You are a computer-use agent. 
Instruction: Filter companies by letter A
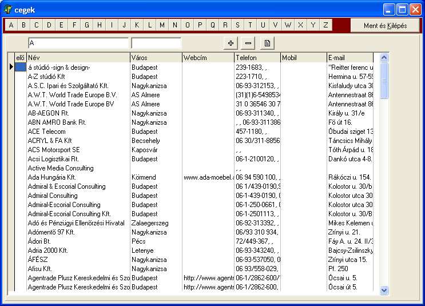[11, 25]
